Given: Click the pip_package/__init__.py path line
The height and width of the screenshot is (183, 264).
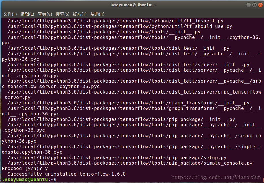Looking at the screenshot, I should coord(121,119).
